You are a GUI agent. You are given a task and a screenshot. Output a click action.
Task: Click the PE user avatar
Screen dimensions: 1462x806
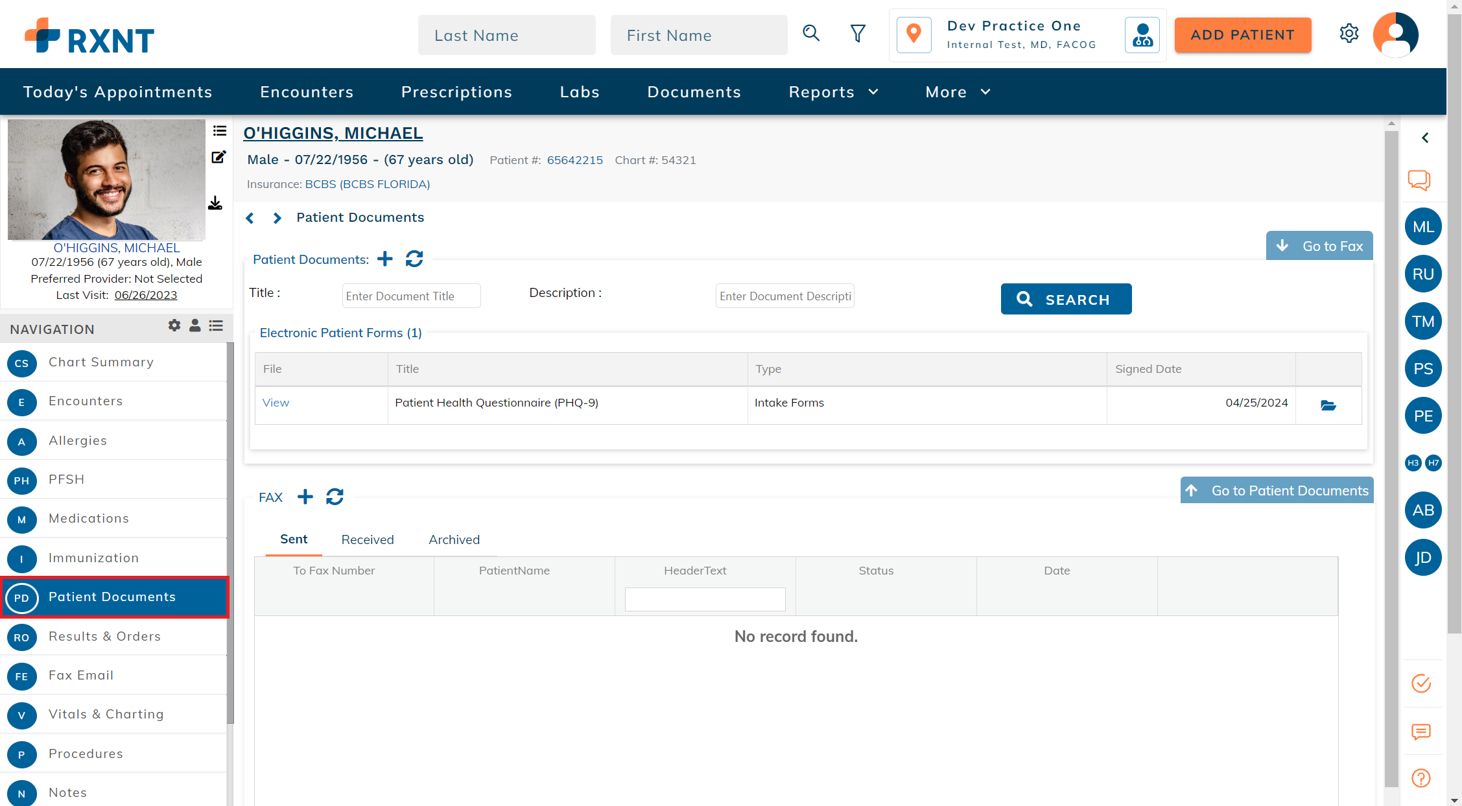coord(1423,416)
